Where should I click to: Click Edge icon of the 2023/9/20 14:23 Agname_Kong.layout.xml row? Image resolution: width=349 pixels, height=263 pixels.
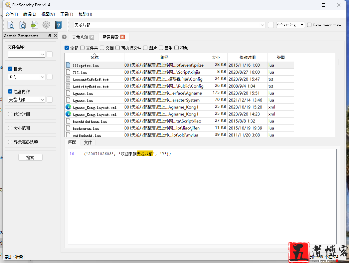[x=68, y=114]
